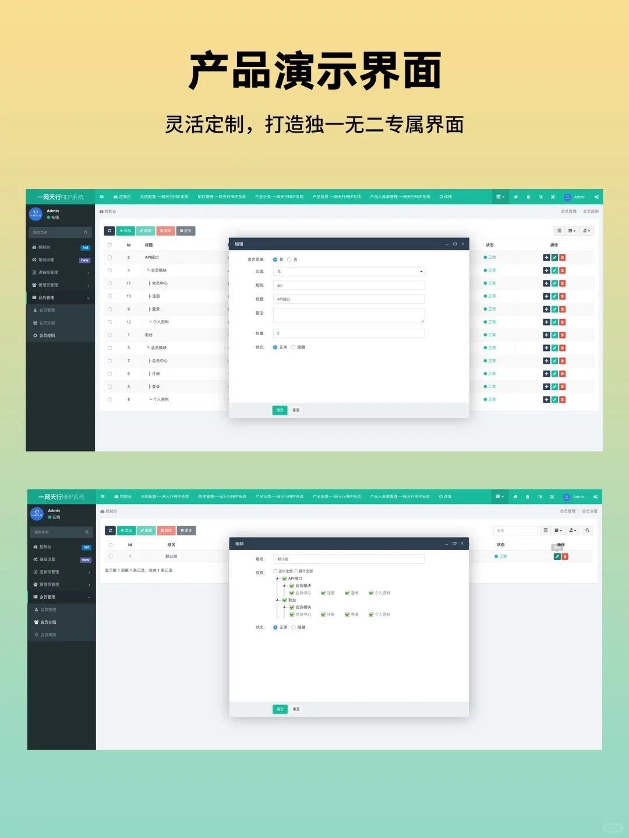
Task: Click the fullscreen icon in the top navbar
Action: 553,197
